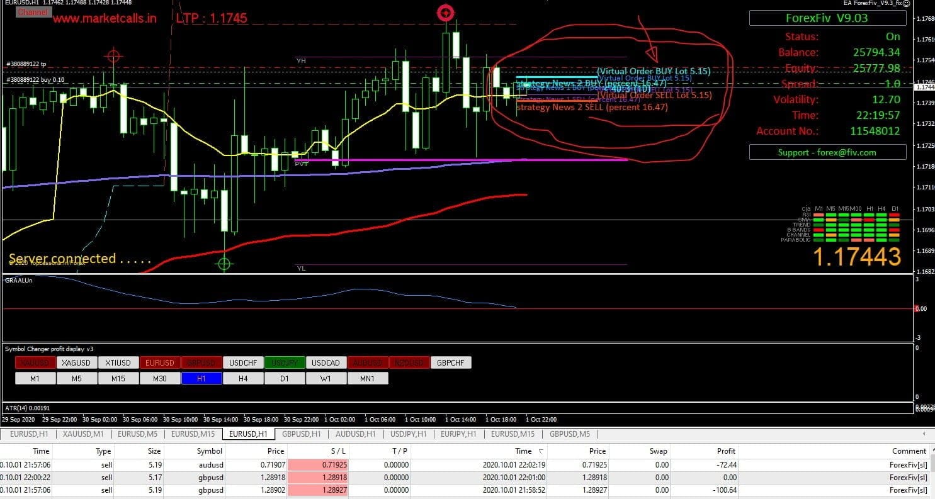Click the red bullseye target marker
This screenshot has height=499, width=935.
446,12
